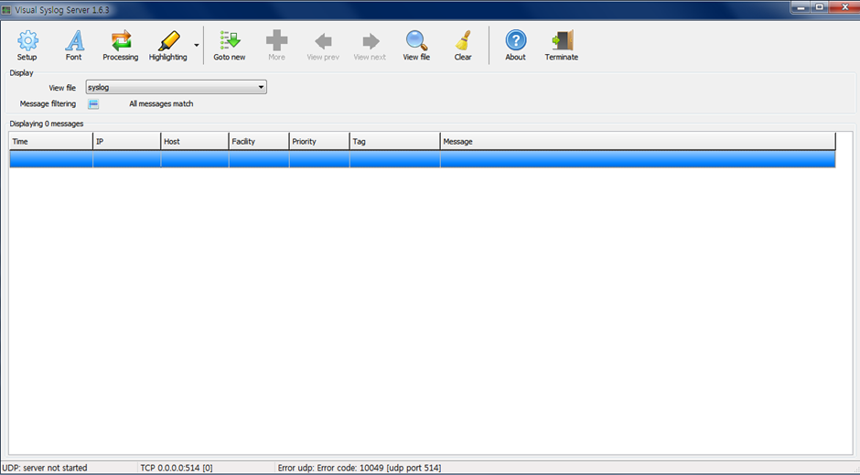Sort by the Facility column header
The image size is (860, 475).
click(x=259, y=142)
